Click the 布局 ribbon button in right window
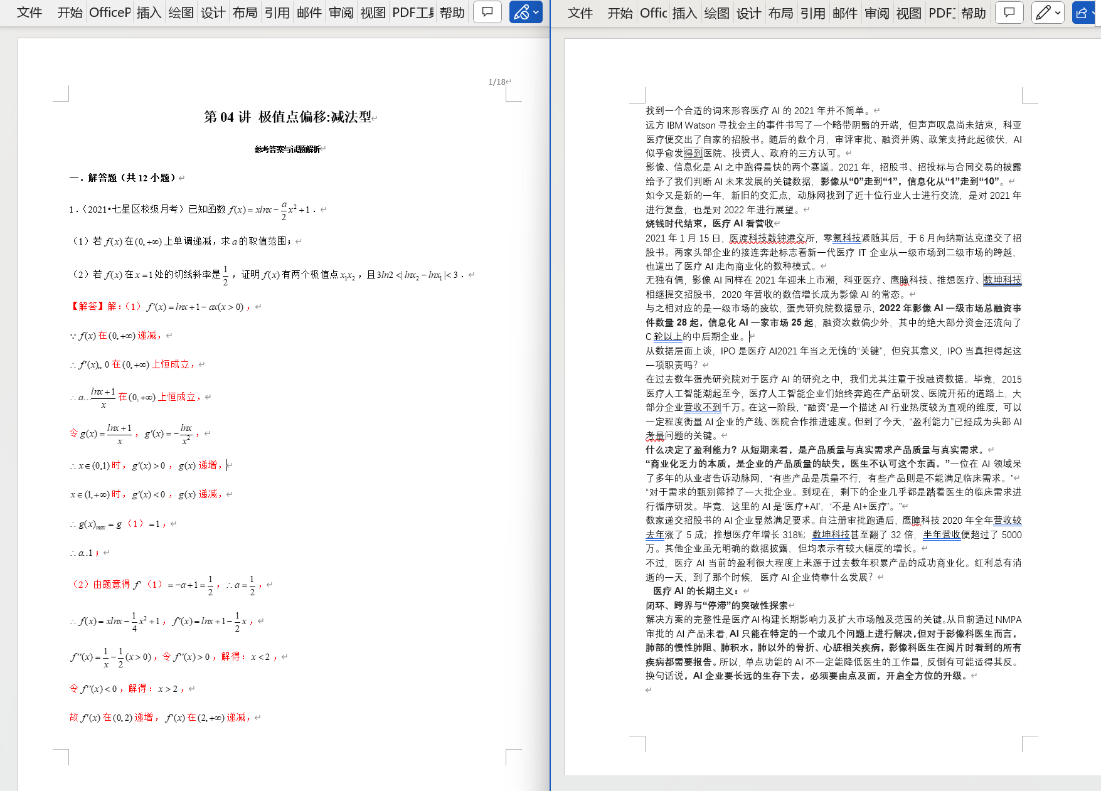The height and width of the screenshot is (791, 1101). [781, 12]
